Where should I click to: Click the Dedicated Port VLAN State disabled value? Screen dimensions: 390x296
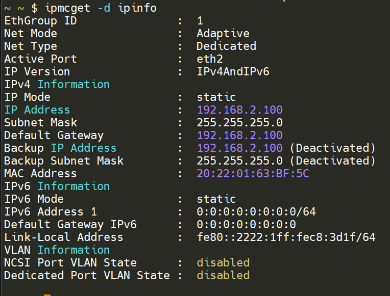[x=223, y=276]
